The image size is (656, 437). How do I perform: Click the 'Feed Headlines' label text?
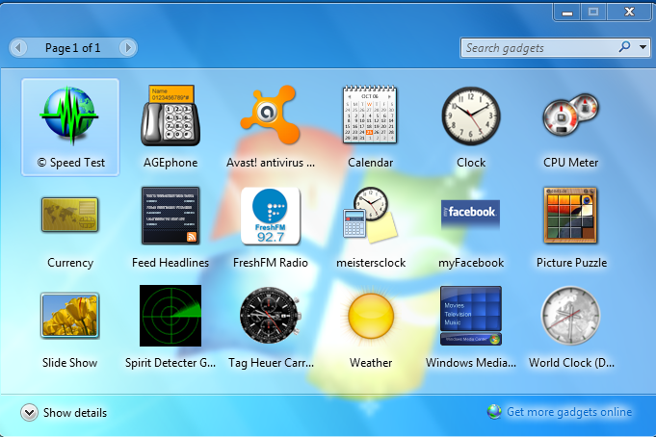(x=171, y=263)
